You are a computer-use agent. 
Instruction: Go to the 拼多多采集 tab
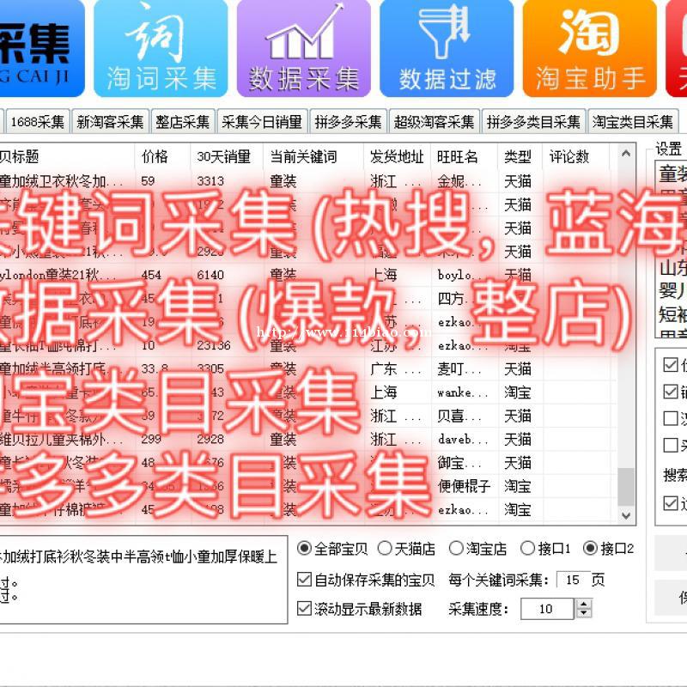pos(349,121)
